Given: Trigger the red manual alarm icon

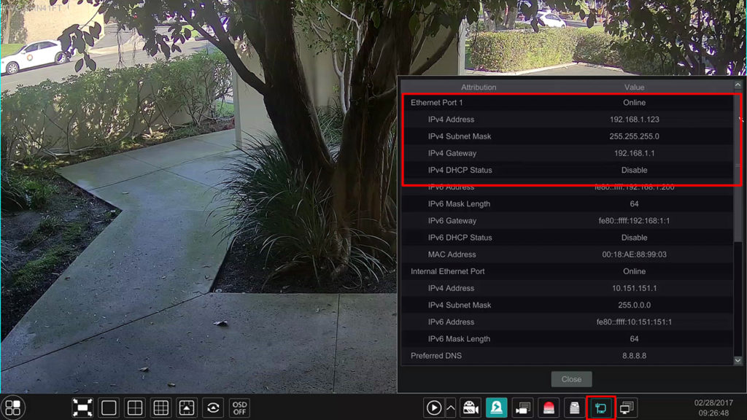Looking at the screenshot, I should coord(549,408).
